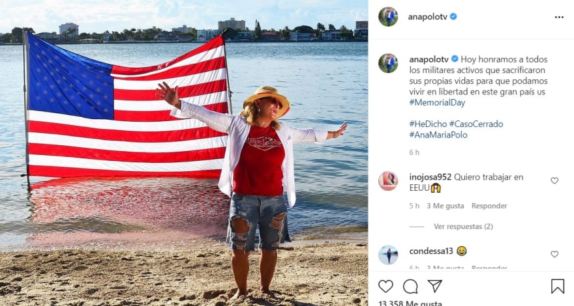Open anapolotv profile picture in header

tap(388, 17)
